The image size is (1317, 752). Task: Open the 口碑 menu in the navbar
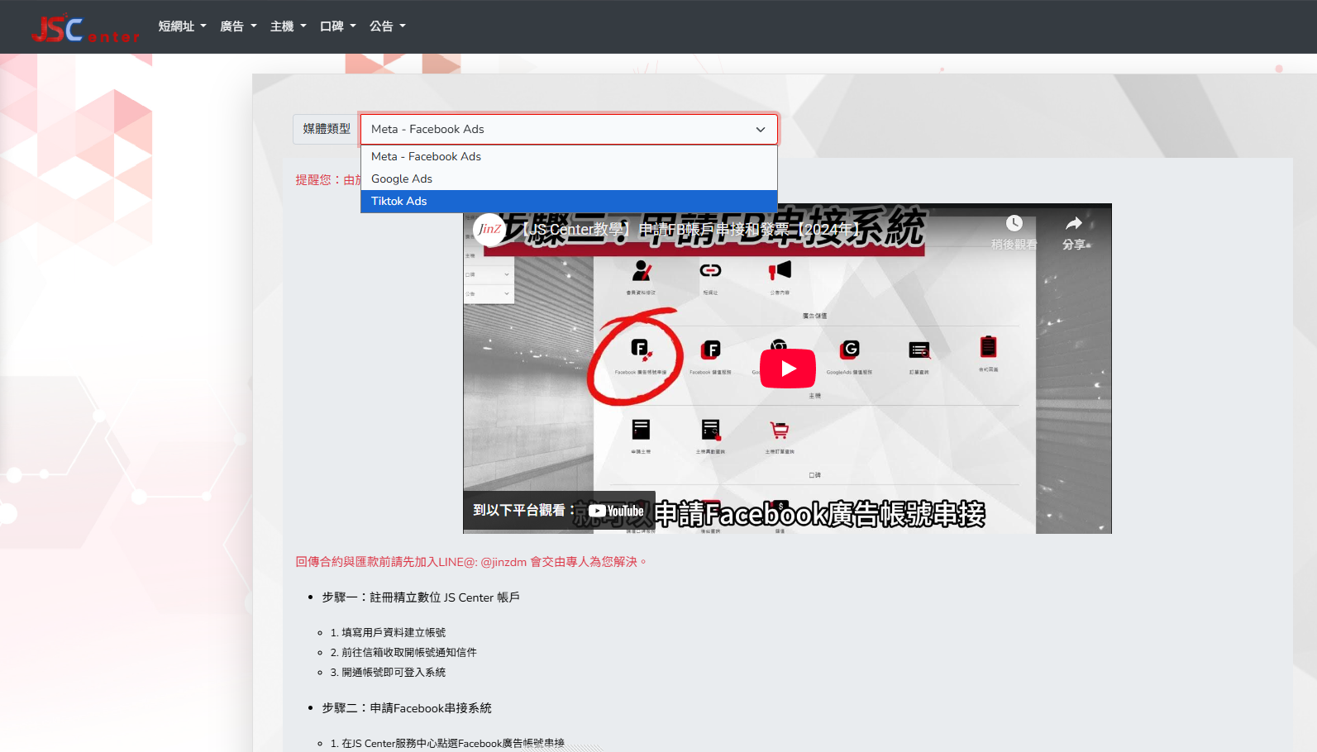pyautogui.click(x=337, y=26)
